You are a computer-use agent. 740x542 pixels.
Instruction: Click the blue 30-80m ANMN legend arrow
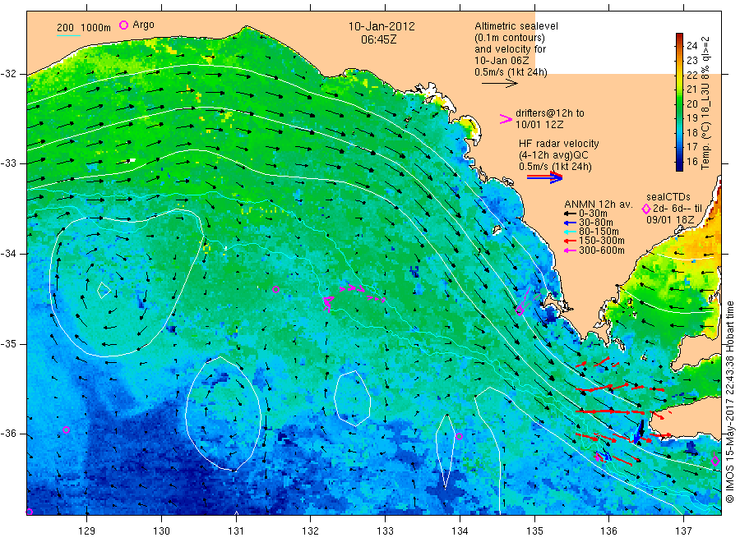571,223
